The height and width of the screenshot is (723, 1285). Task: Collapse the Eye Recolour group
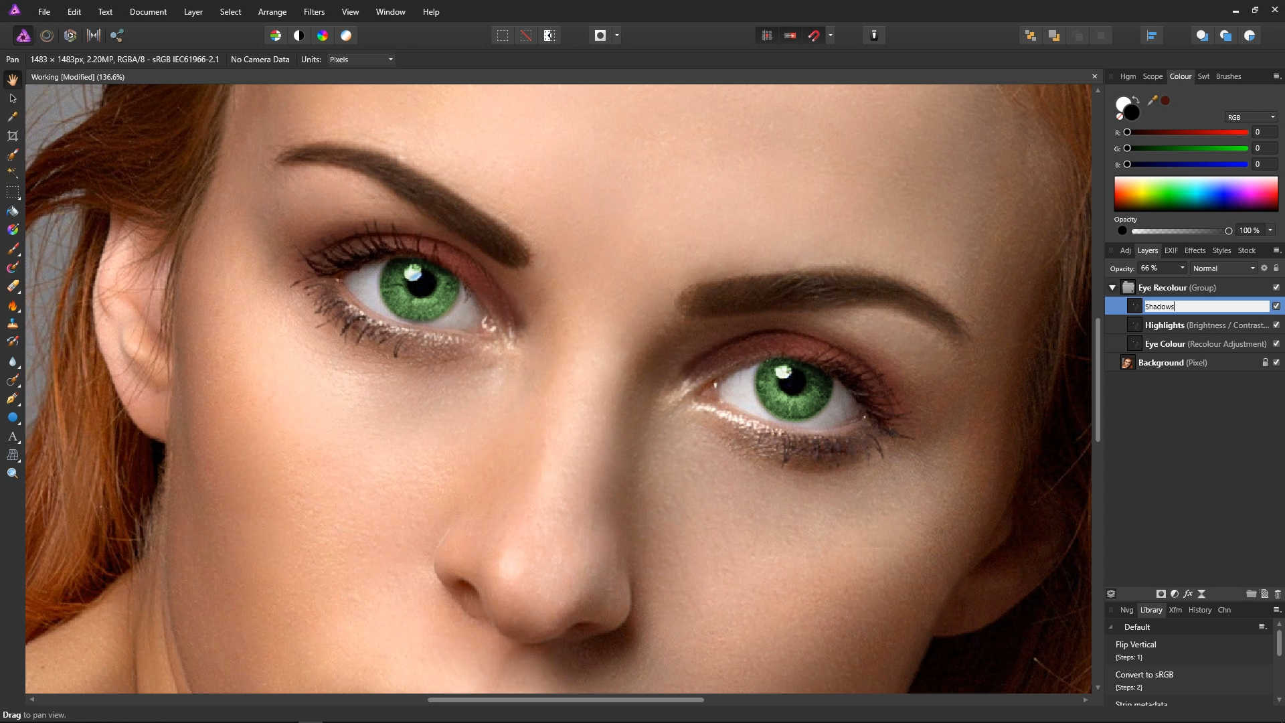pos(1112,288)
